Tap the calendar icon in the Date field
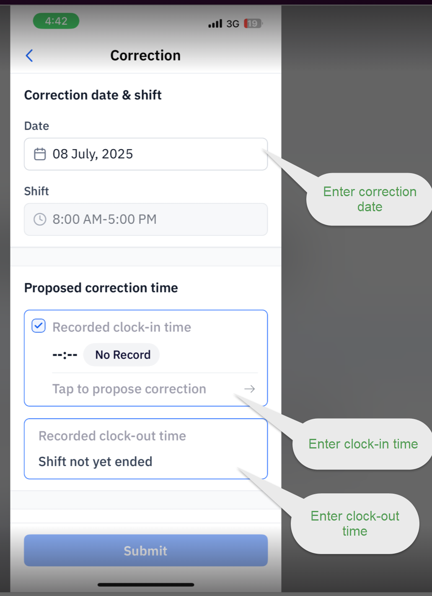Image resolution: width=432 pixels, height=596 pixels. click(x=39, y=154)
